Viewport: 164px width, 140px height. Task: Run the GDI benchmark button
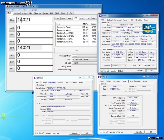(12, 55)
